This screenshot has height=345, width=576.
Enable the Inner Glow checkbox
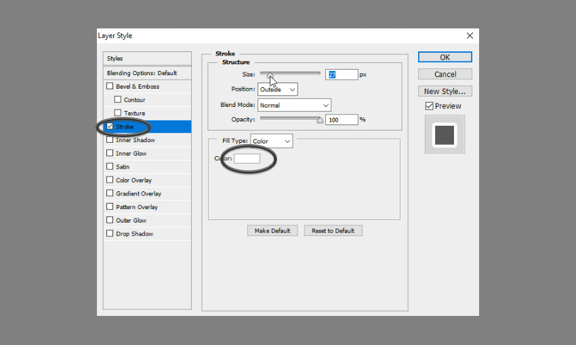coord(110,153)
